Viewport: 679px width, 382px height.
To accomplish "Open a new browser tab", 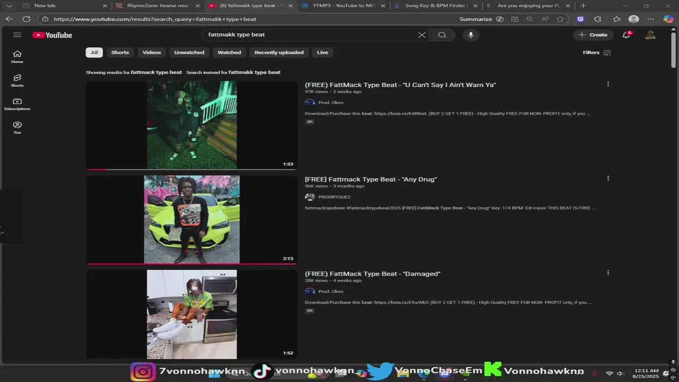I will (584, 6).
